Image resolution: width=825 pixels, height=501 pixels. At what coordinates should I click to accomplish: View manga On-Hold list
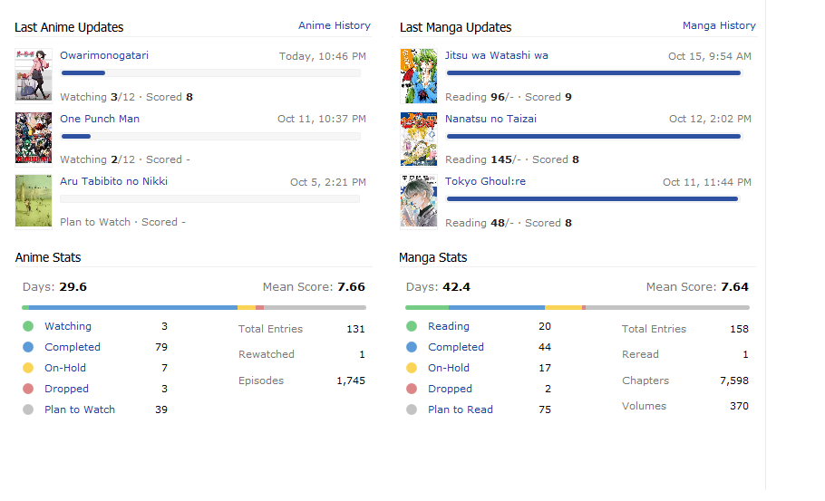click(x=449, y=368)
